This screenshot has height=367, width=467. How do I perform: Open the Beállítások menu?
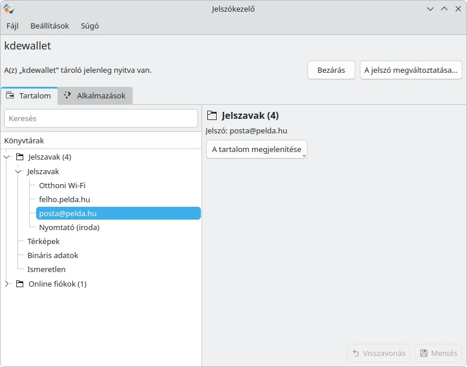point(49,26)
